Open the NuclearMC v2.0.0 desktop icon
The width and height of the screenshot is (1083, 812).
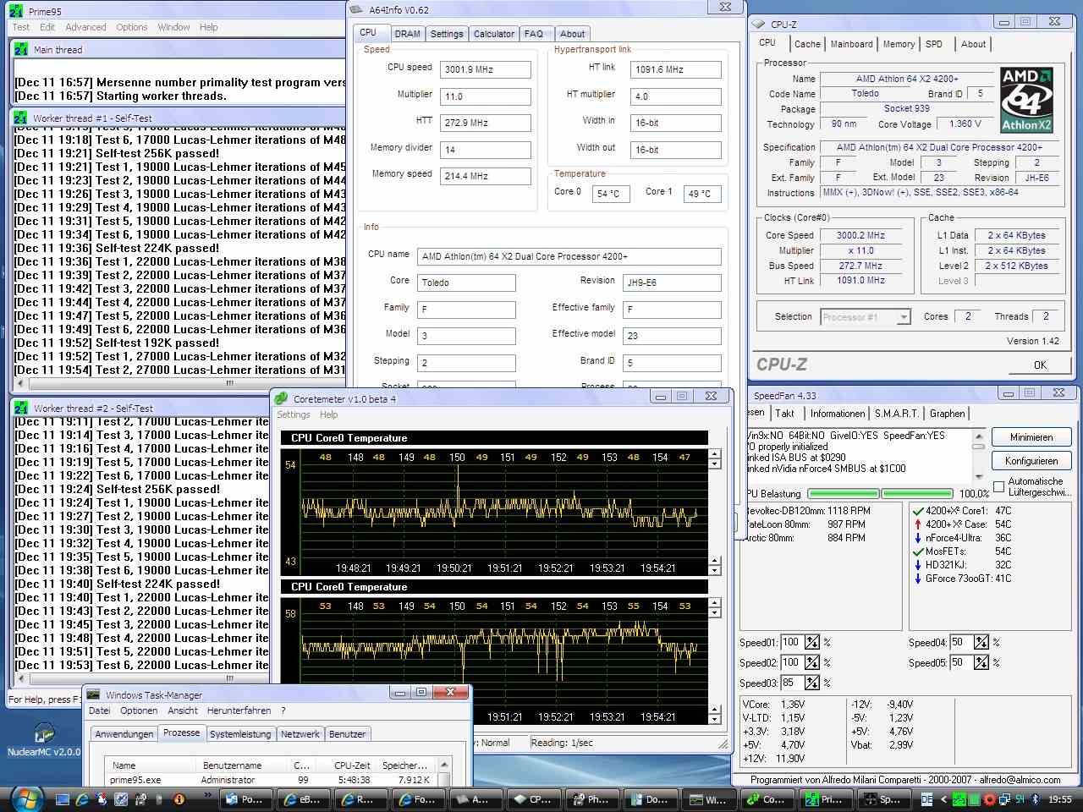(43, 735)
